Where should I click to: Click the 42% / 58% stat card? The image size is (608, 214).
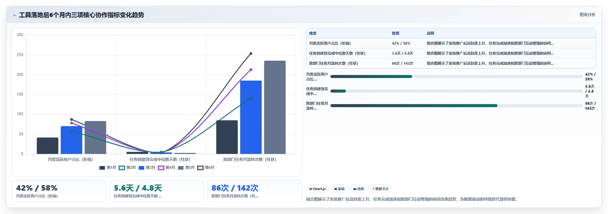[x=59, y=191]
